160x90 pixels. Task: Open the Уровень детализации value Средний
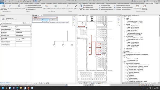click(x=23, y=29)
